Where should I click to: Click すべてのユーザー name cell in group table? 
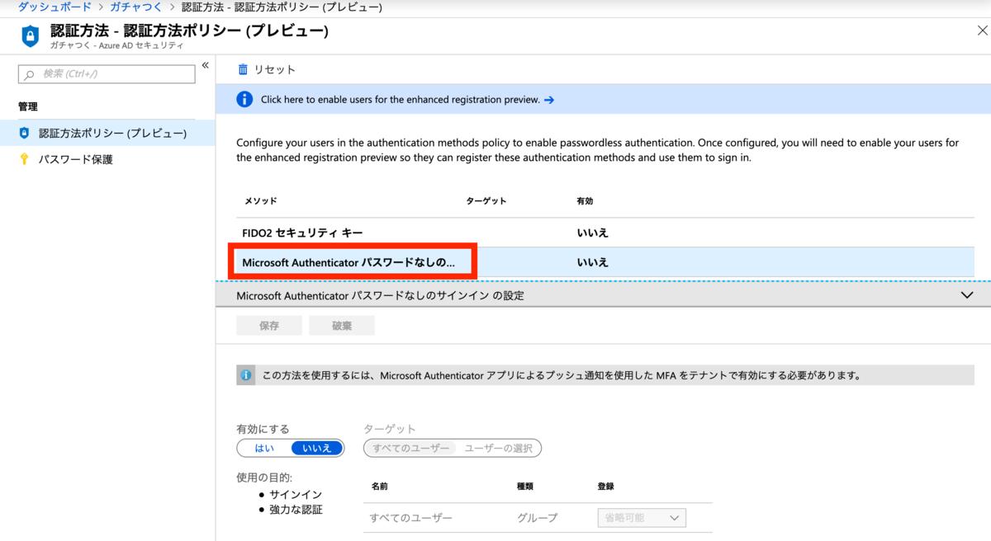[411, 518]
